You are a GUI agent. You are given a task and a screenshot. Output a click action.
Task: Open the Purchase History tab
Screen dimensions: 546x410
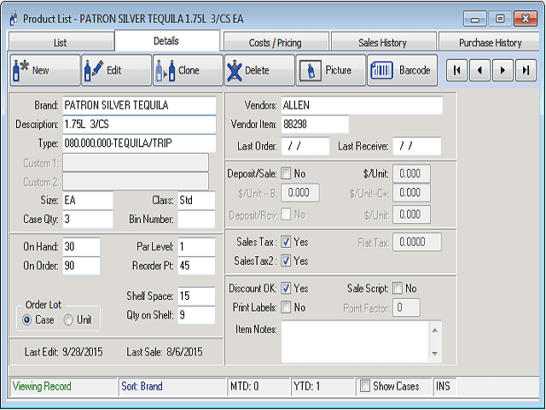coord(491,42)
